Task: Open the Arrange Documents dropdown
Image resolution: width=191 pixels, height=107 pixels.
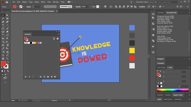Action: 70,2
